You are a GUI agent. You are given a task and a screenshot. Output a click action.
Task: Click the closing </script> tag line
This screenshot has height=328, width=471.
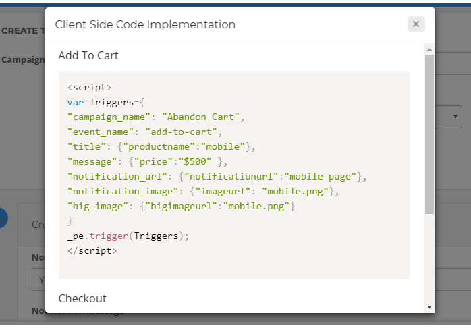click(92, 251)
